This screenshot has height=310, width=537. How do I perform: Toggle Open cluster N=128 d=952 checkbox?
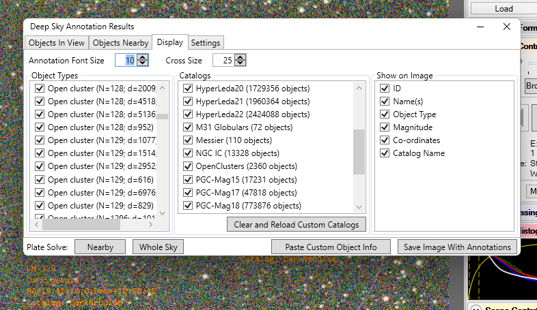coord(40,127)
